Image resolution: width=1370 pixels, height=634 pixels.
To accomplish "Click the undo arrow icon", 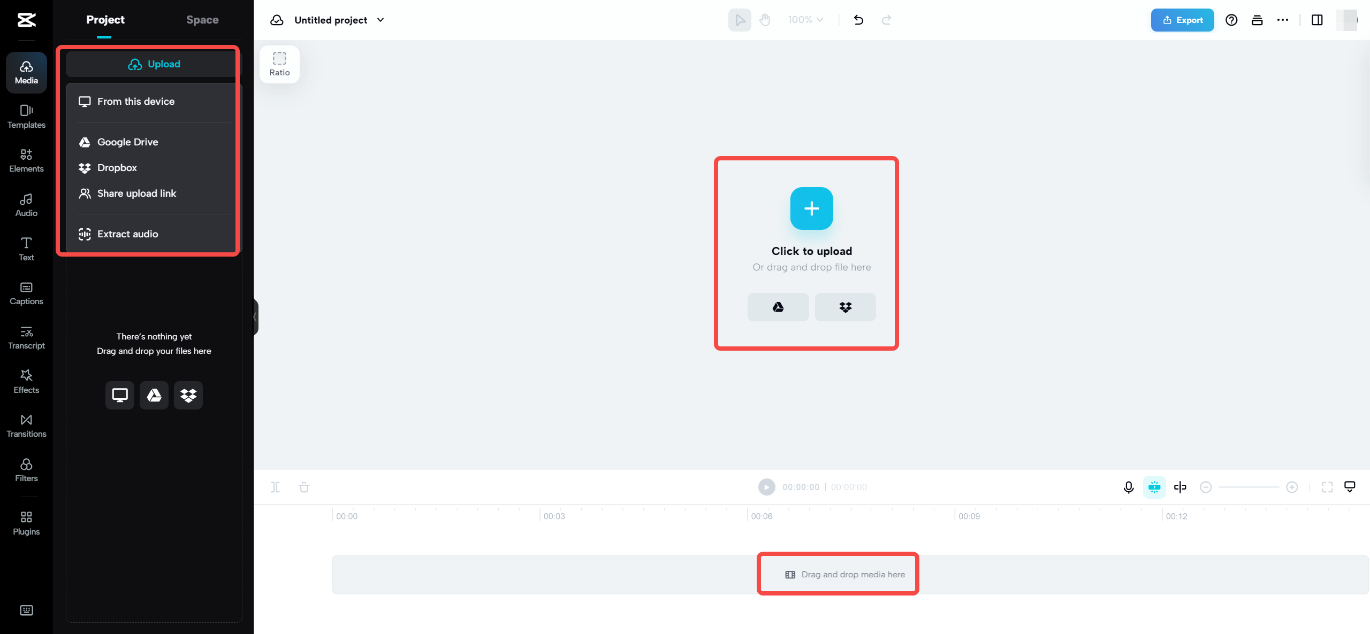I will click(858, 20).
